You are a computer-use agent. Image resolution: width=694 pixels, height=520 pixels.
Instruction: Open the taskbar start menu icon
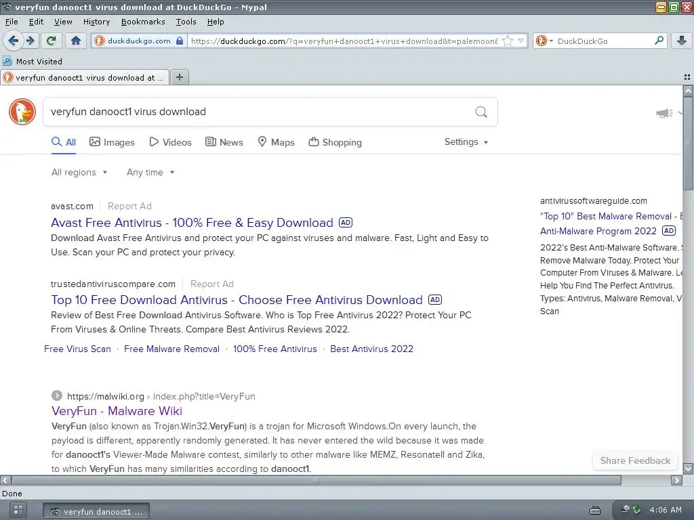18,511
